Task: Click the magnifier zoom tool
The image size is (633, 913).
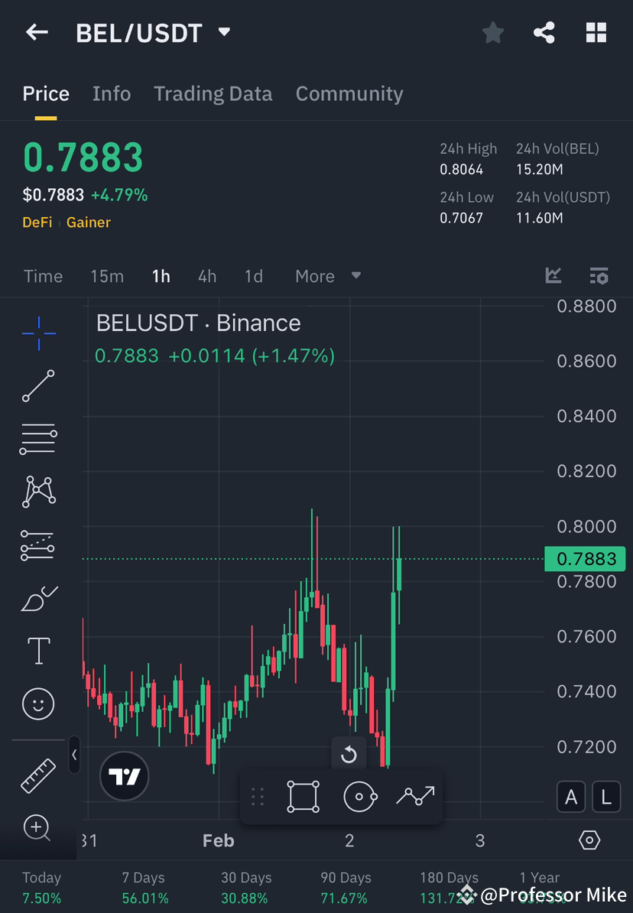Action: [38, 828]
